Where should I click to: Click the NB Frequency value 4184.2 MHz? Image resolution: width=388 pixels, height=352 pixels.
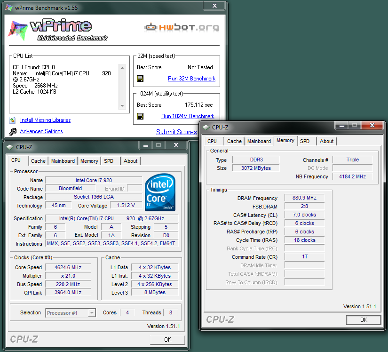point(353,177)
